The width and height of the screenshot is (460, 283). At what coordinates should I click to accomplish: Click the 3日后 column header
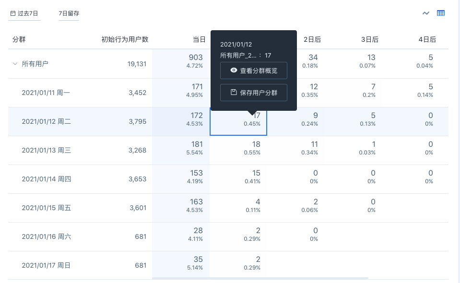tap(369, 39)
